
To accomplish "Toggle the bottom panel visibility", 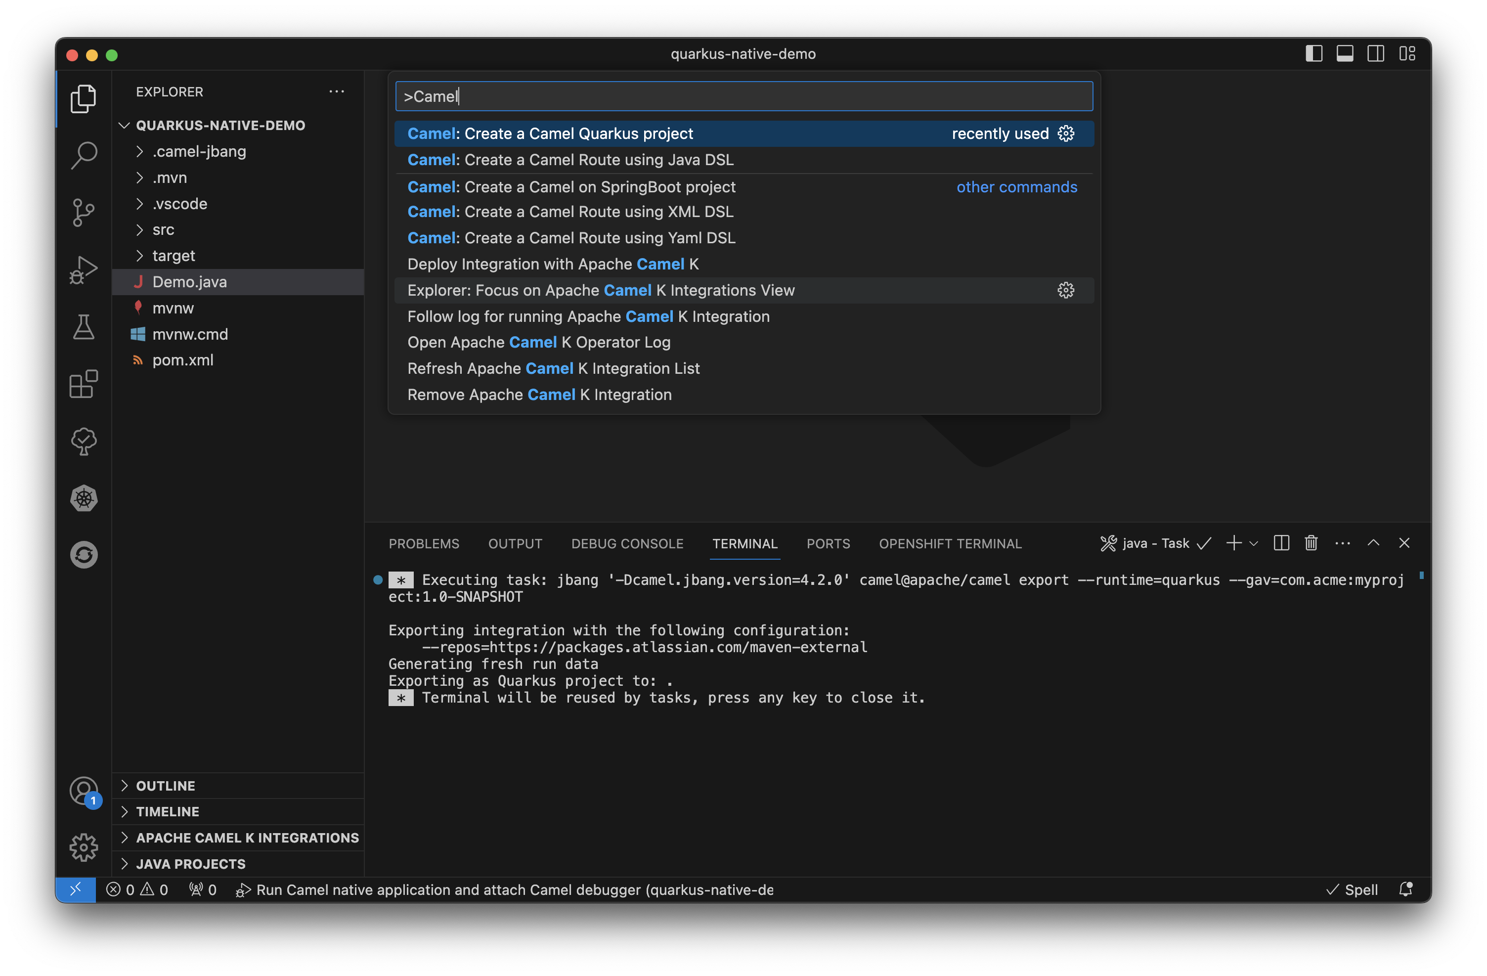I will 1345,54.
